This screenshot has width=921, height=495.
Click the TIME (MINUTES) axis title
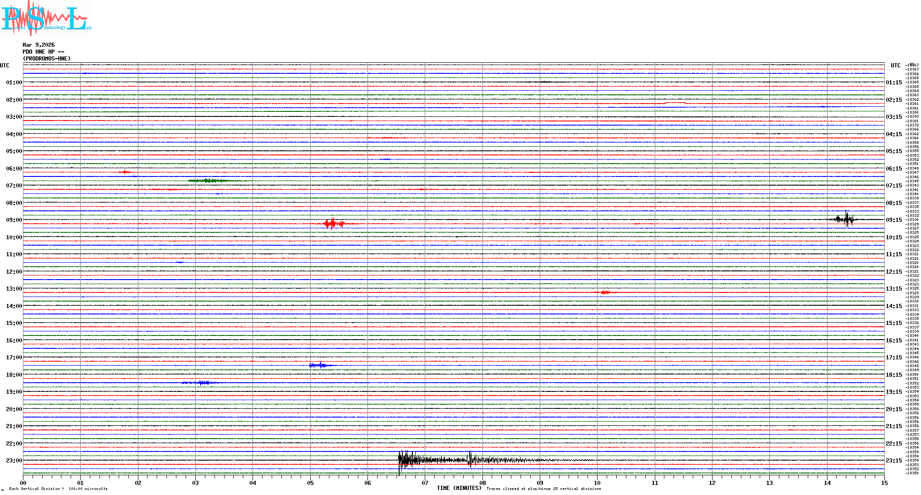(459, 488)
